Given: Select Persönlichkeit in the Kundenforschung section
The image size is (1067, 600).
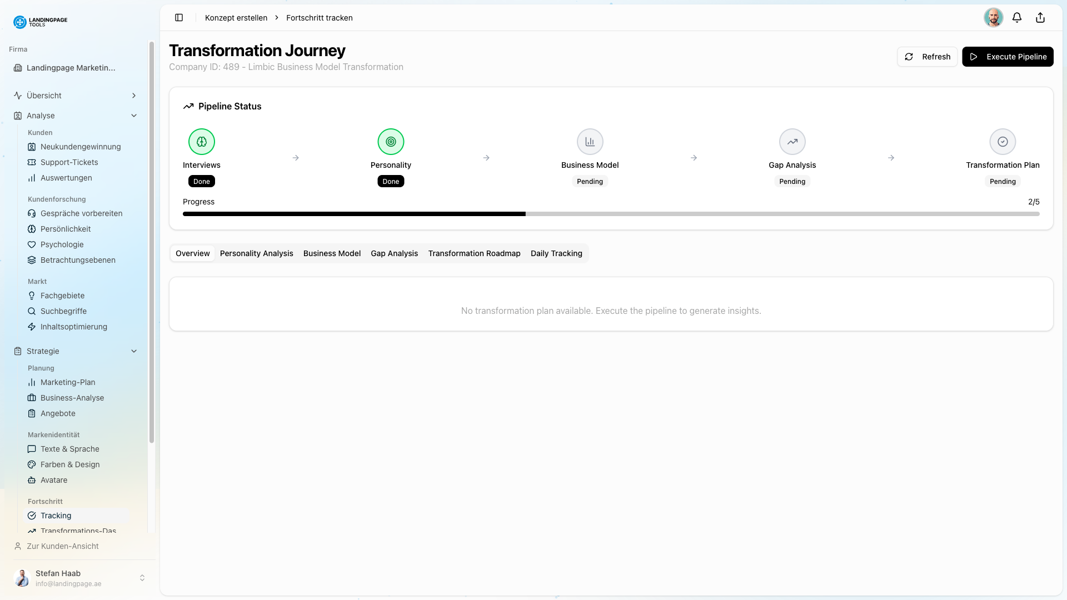Looking at the screenshot, I should (65, 228).
